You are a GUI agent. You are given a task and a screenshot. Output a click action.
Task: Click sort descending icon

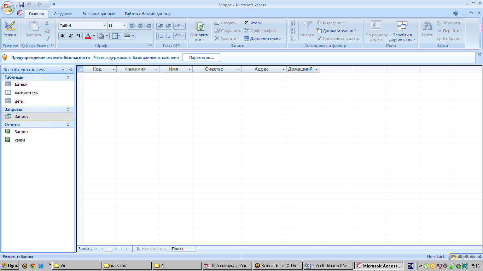(293, 31)
